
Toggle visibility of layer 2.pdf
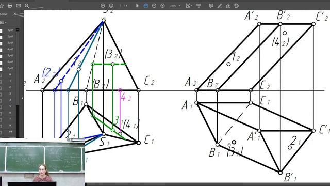pos(1,37)
